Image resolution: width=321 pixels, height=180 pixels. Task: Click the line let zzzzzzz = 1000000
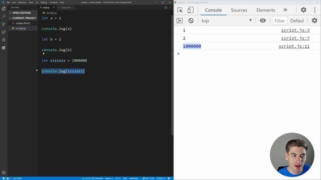click(64, 60)
